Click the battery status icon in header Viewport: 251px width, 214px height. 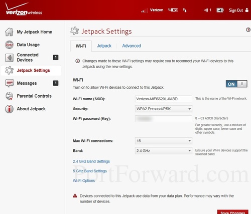tap(220, 10)
